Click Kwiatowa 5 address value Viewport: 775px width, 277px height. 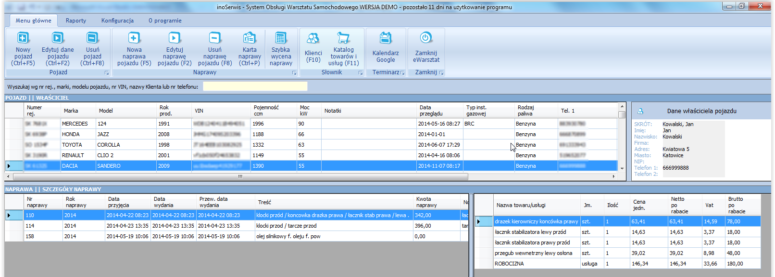[676, 149]
